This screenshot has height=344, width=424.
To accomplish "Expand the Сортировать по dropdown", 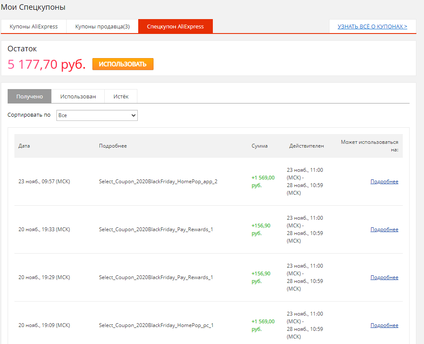I will point(97,115).
